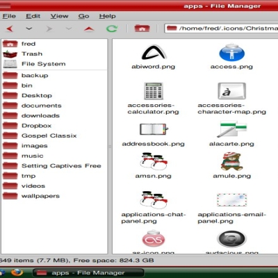Viewport: 278px width, 278px height.
Task: Click the alacarte.png file name
Action: [x=231, y=144]
